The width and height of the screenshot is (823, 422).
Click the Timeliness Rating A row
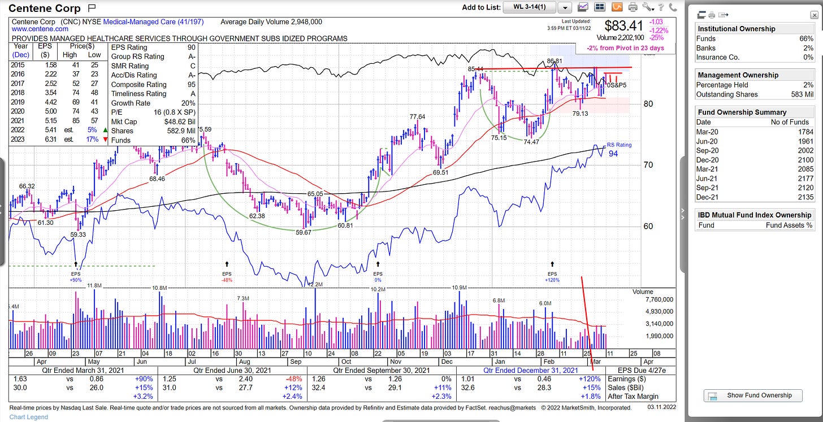[x=153, y=94]
